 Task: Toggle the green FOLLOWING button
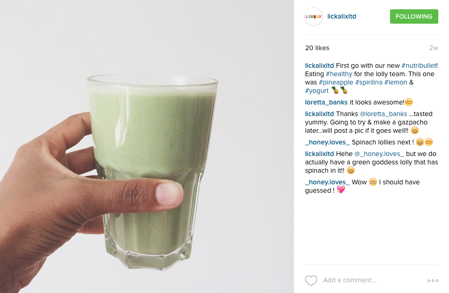coord(414,16)
